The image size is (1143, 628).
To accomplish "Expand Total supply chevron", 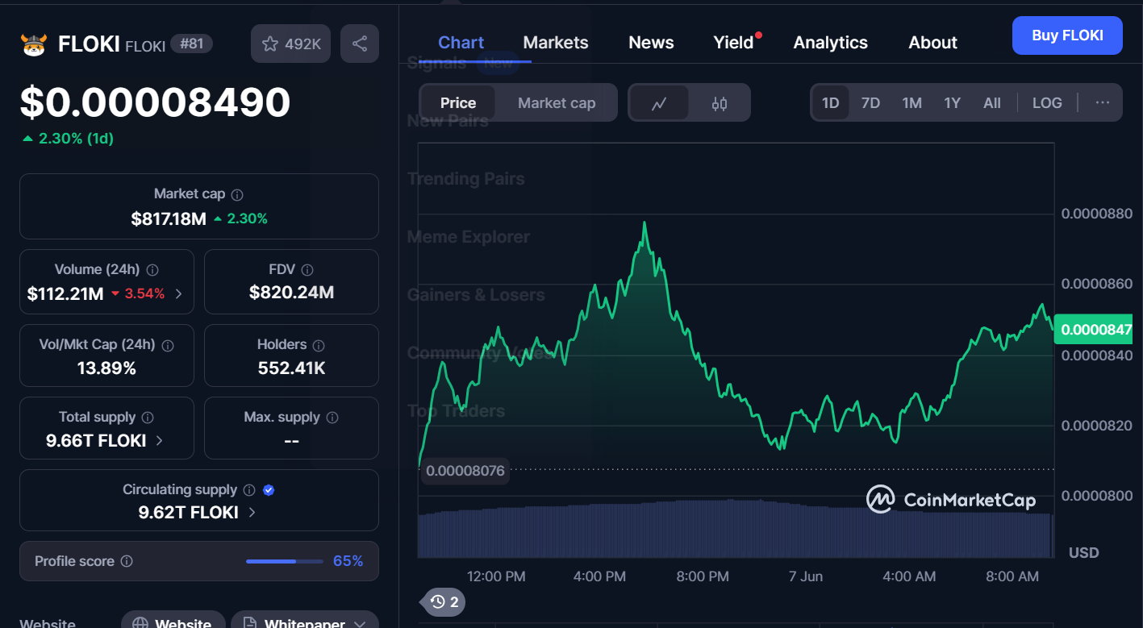I will point(159,441).
